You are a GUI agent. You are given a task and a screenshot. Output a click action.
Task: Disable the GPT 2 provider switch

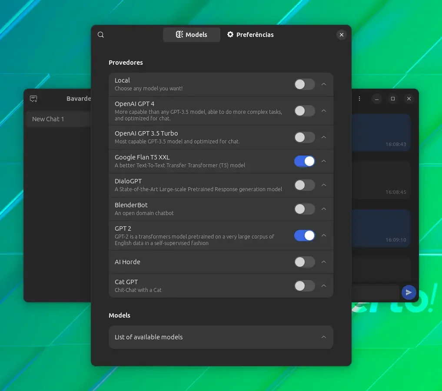pos(304,235)
